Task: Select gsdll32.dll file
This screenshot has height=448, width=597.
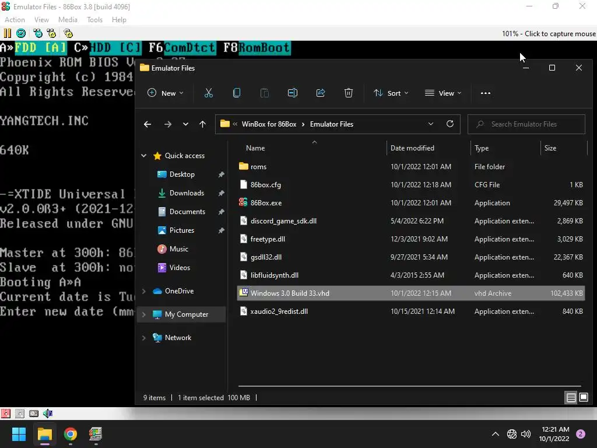Action: 411,257
